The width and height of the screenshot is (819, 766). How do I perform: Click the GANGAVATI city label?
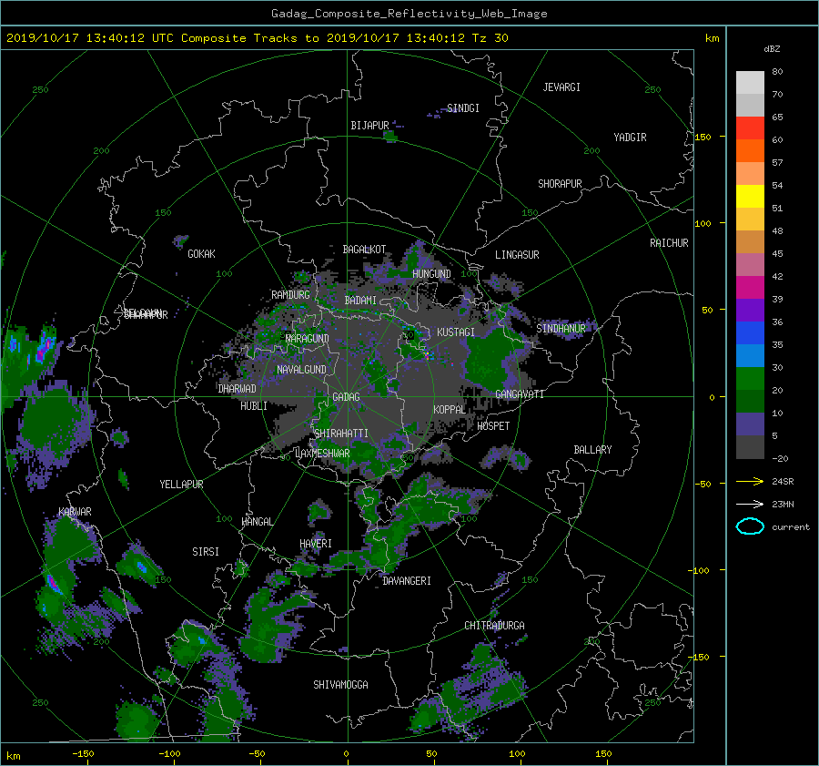pyautogui.click(x=520, y=393)
